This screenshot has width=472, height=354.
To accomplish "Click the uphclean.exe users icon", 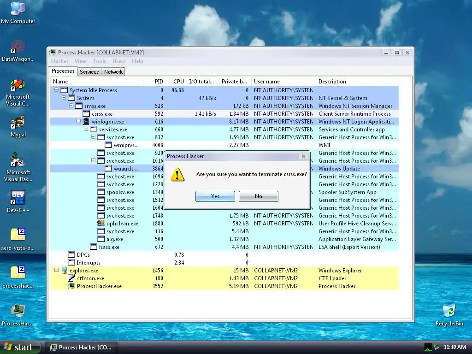I will click(x=101, y=223).
